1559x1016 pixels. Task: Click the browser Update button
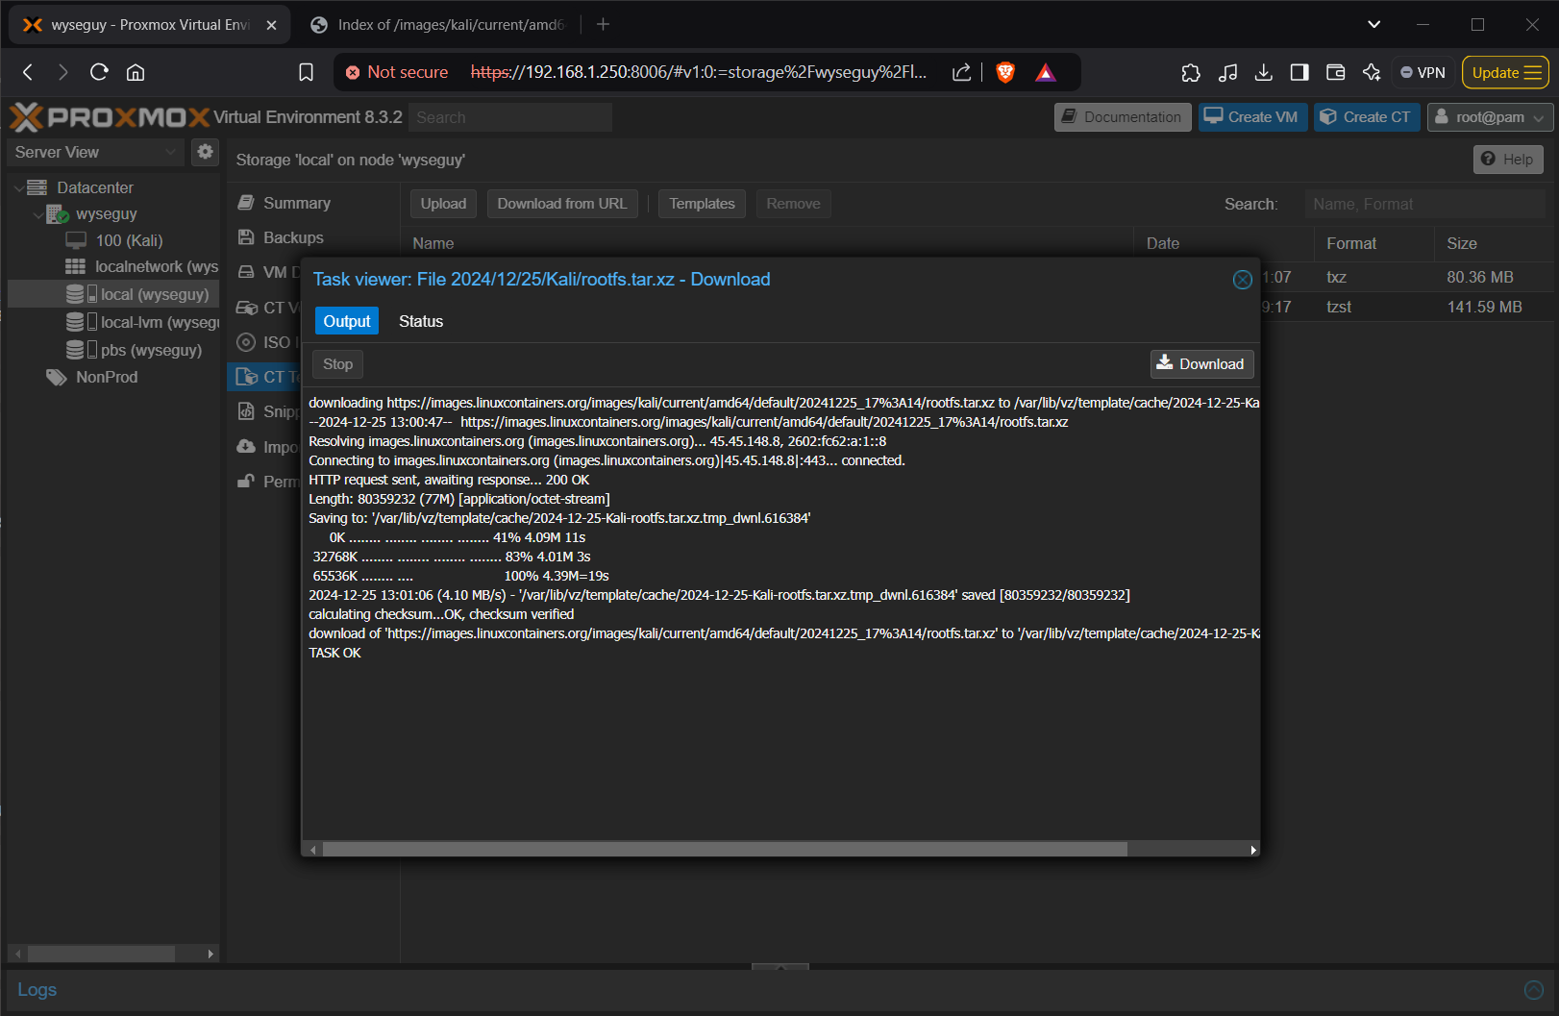(1506, 72)
